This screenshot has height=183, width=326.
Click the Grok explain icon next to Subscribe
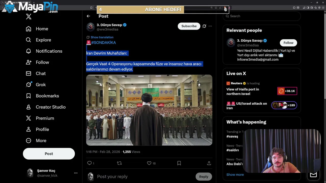204,26
